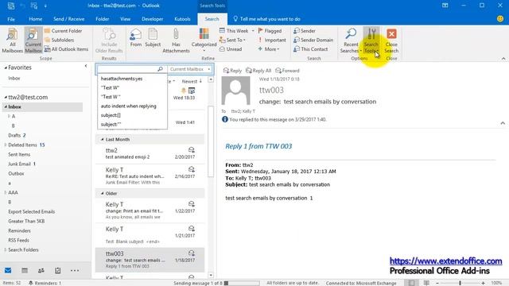
Task: Toggle Newest sort order
Action: pos(192,81)
